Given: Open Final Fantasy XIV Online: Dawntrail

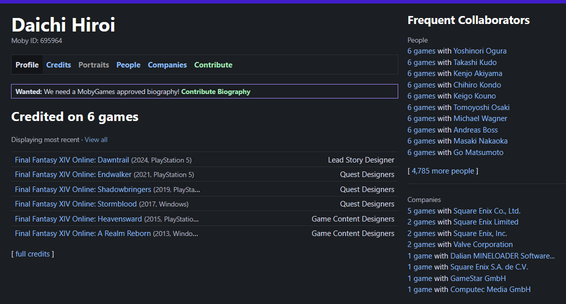Looking at the screenshot, I should tap(72, 160).
